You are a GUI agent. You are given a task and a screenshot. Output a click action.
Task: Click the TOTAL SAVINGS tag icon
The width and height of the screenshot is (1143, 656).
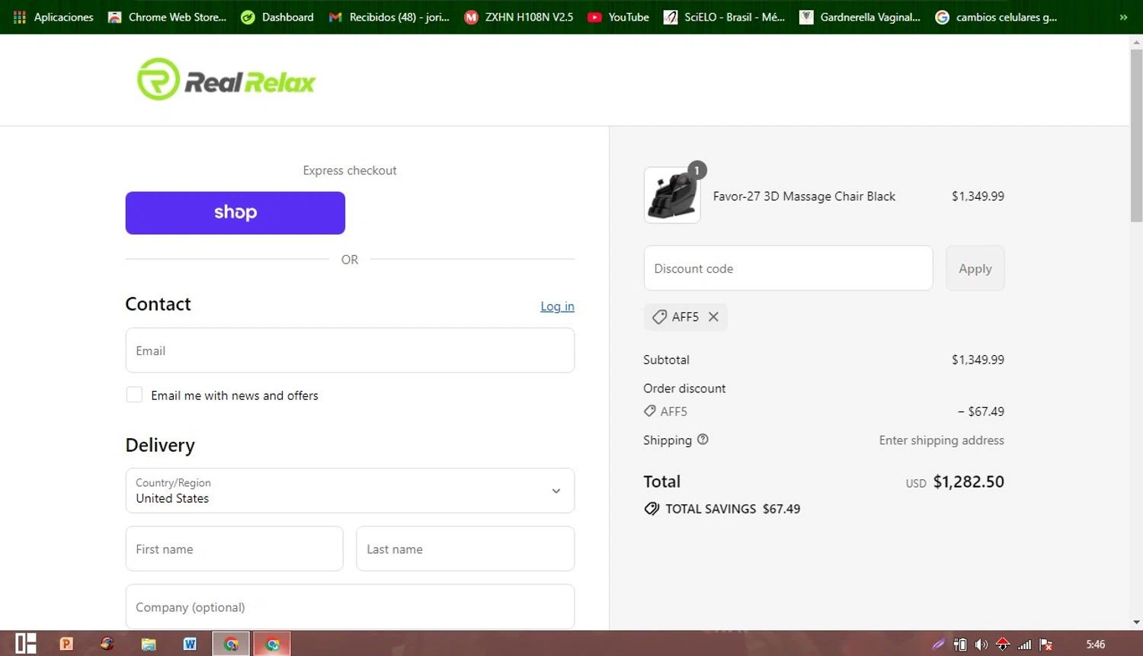(x=652, y=509)
